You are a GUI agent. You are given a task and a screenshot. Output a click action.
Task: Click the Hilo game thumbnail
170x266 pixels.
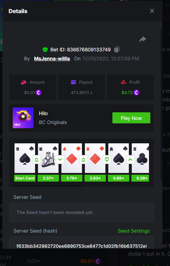click(23, 118)
